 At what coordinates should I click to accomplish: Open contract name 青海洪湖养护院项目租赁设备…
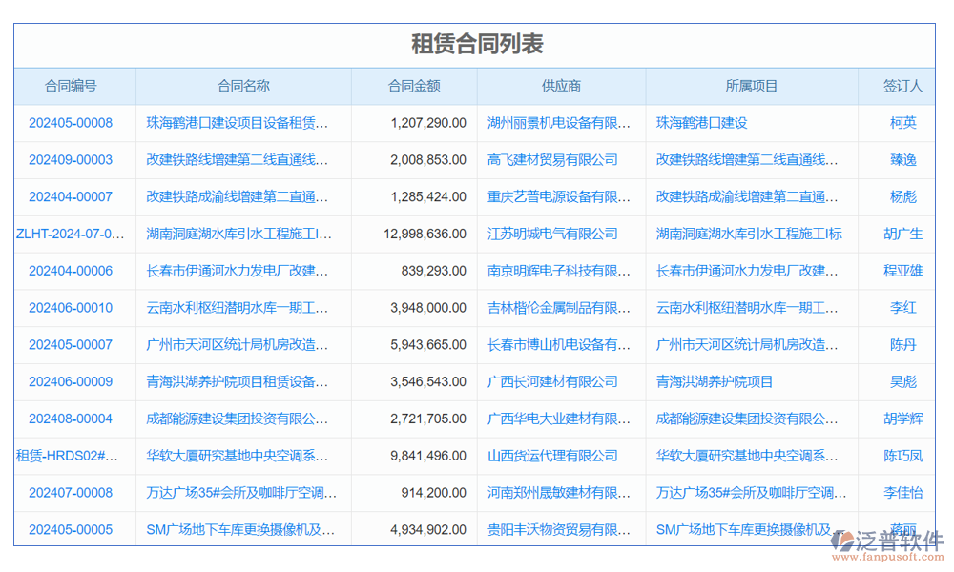(x=238, y=381)
